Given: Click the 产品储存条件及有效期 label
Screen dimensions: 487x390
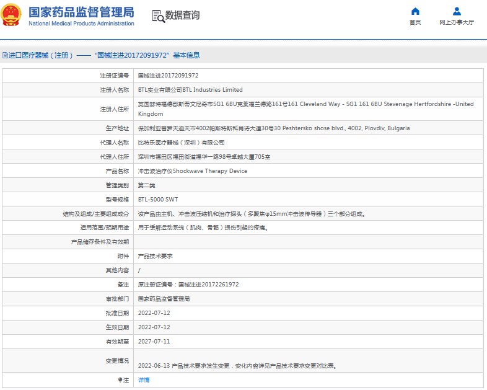Looking at the screenshot, I should [100, 242].
